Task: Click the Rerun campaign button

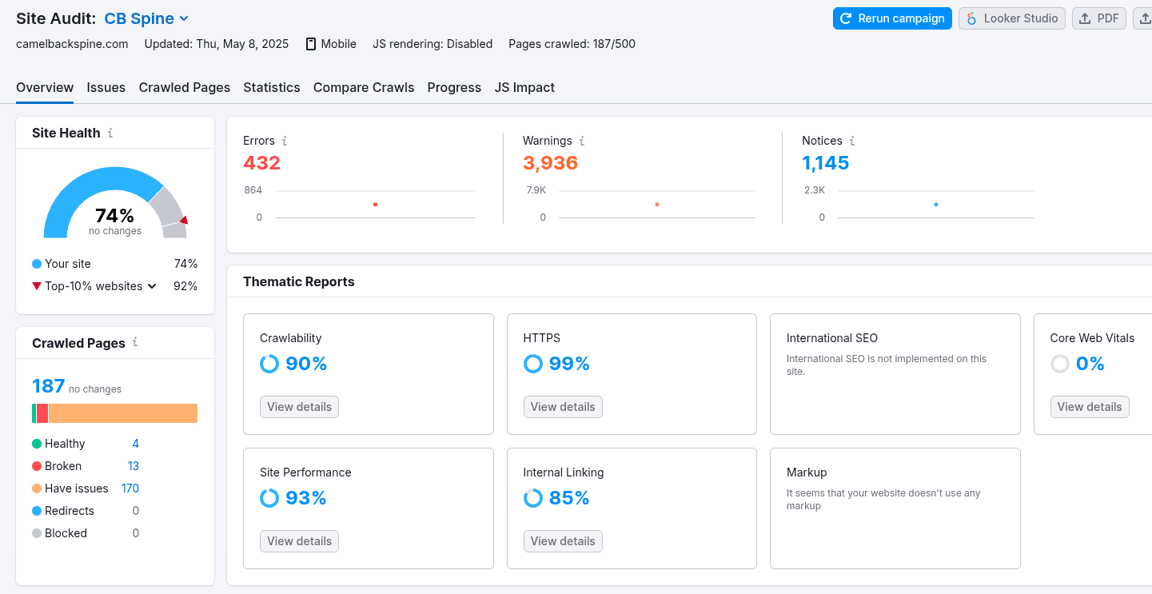Action: pos(892,18)
